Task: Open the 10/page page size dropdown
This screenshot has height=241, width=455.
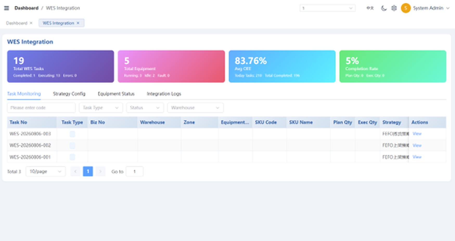Action: [46, 171]
